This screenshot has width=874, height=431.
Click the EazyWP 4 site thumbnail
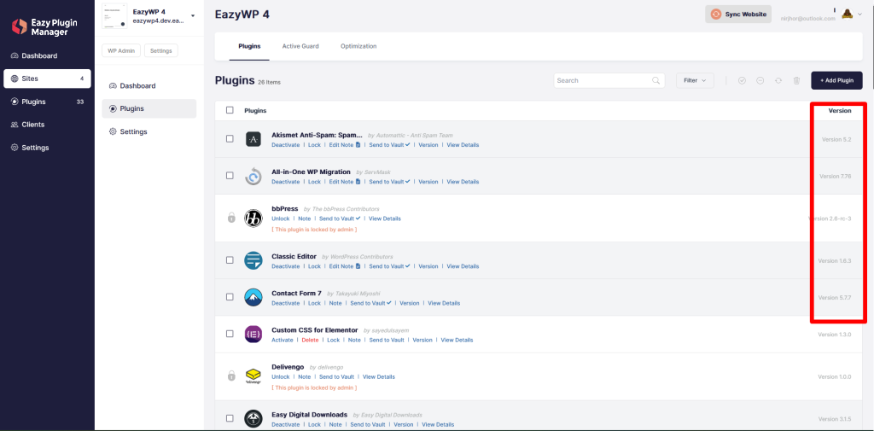pyautogui.click(x=114, y=16)
